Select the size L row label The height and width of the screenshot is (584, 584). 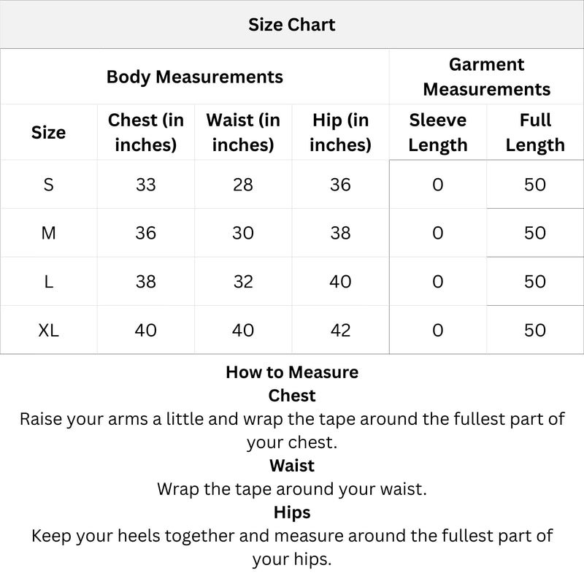[x=48, y=281]
